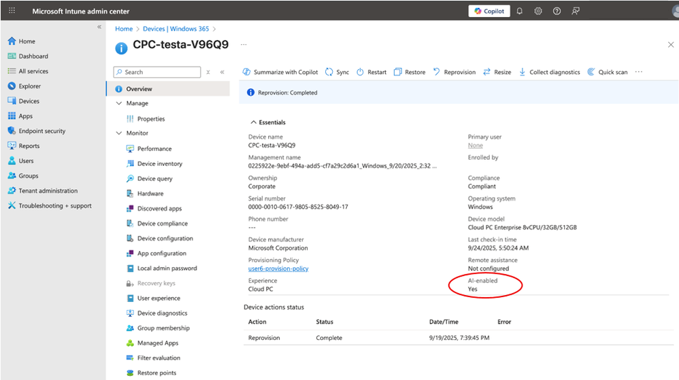Open the help question mark icon
The image size is (679, 380).
[557, 11]
